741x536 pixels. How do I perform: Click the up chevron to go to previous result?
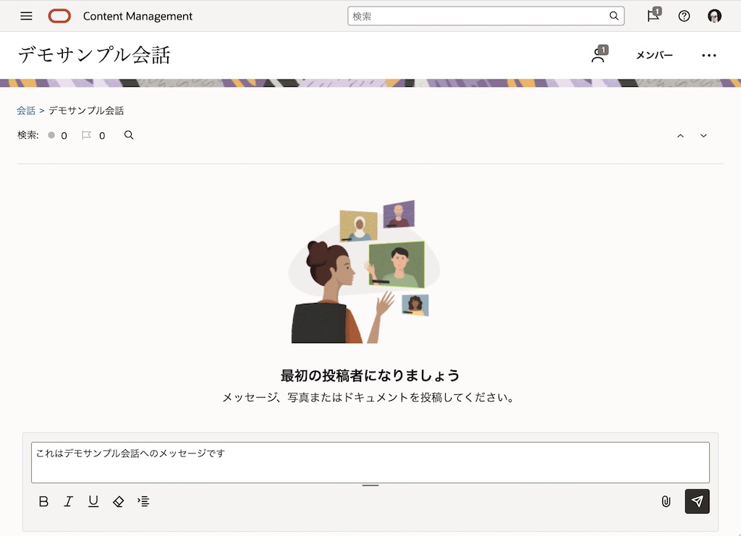(x=679, y=135)
